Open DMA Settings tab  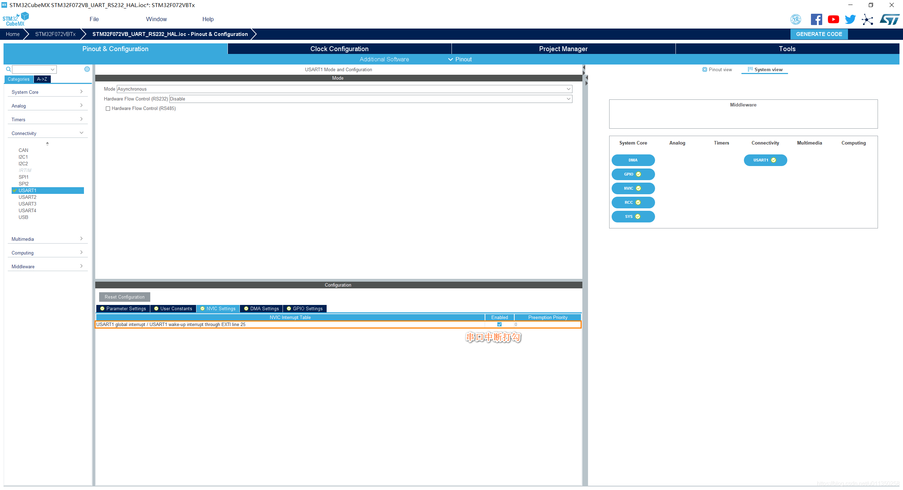(x=261, y=308)
